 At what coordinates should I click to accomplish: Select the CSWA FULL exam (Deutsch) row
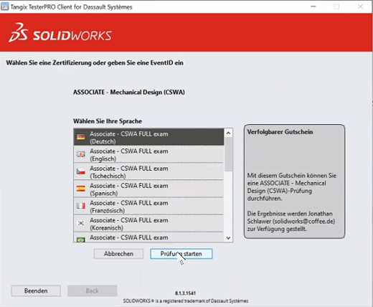148,137
